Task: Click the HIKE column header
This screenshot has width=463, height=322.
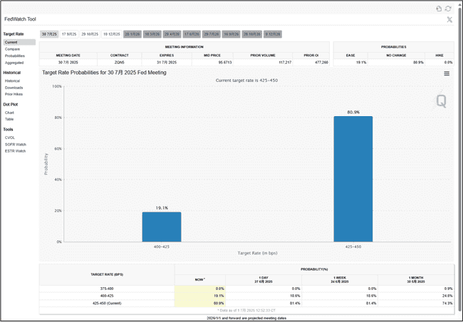Action: (439, 56)
